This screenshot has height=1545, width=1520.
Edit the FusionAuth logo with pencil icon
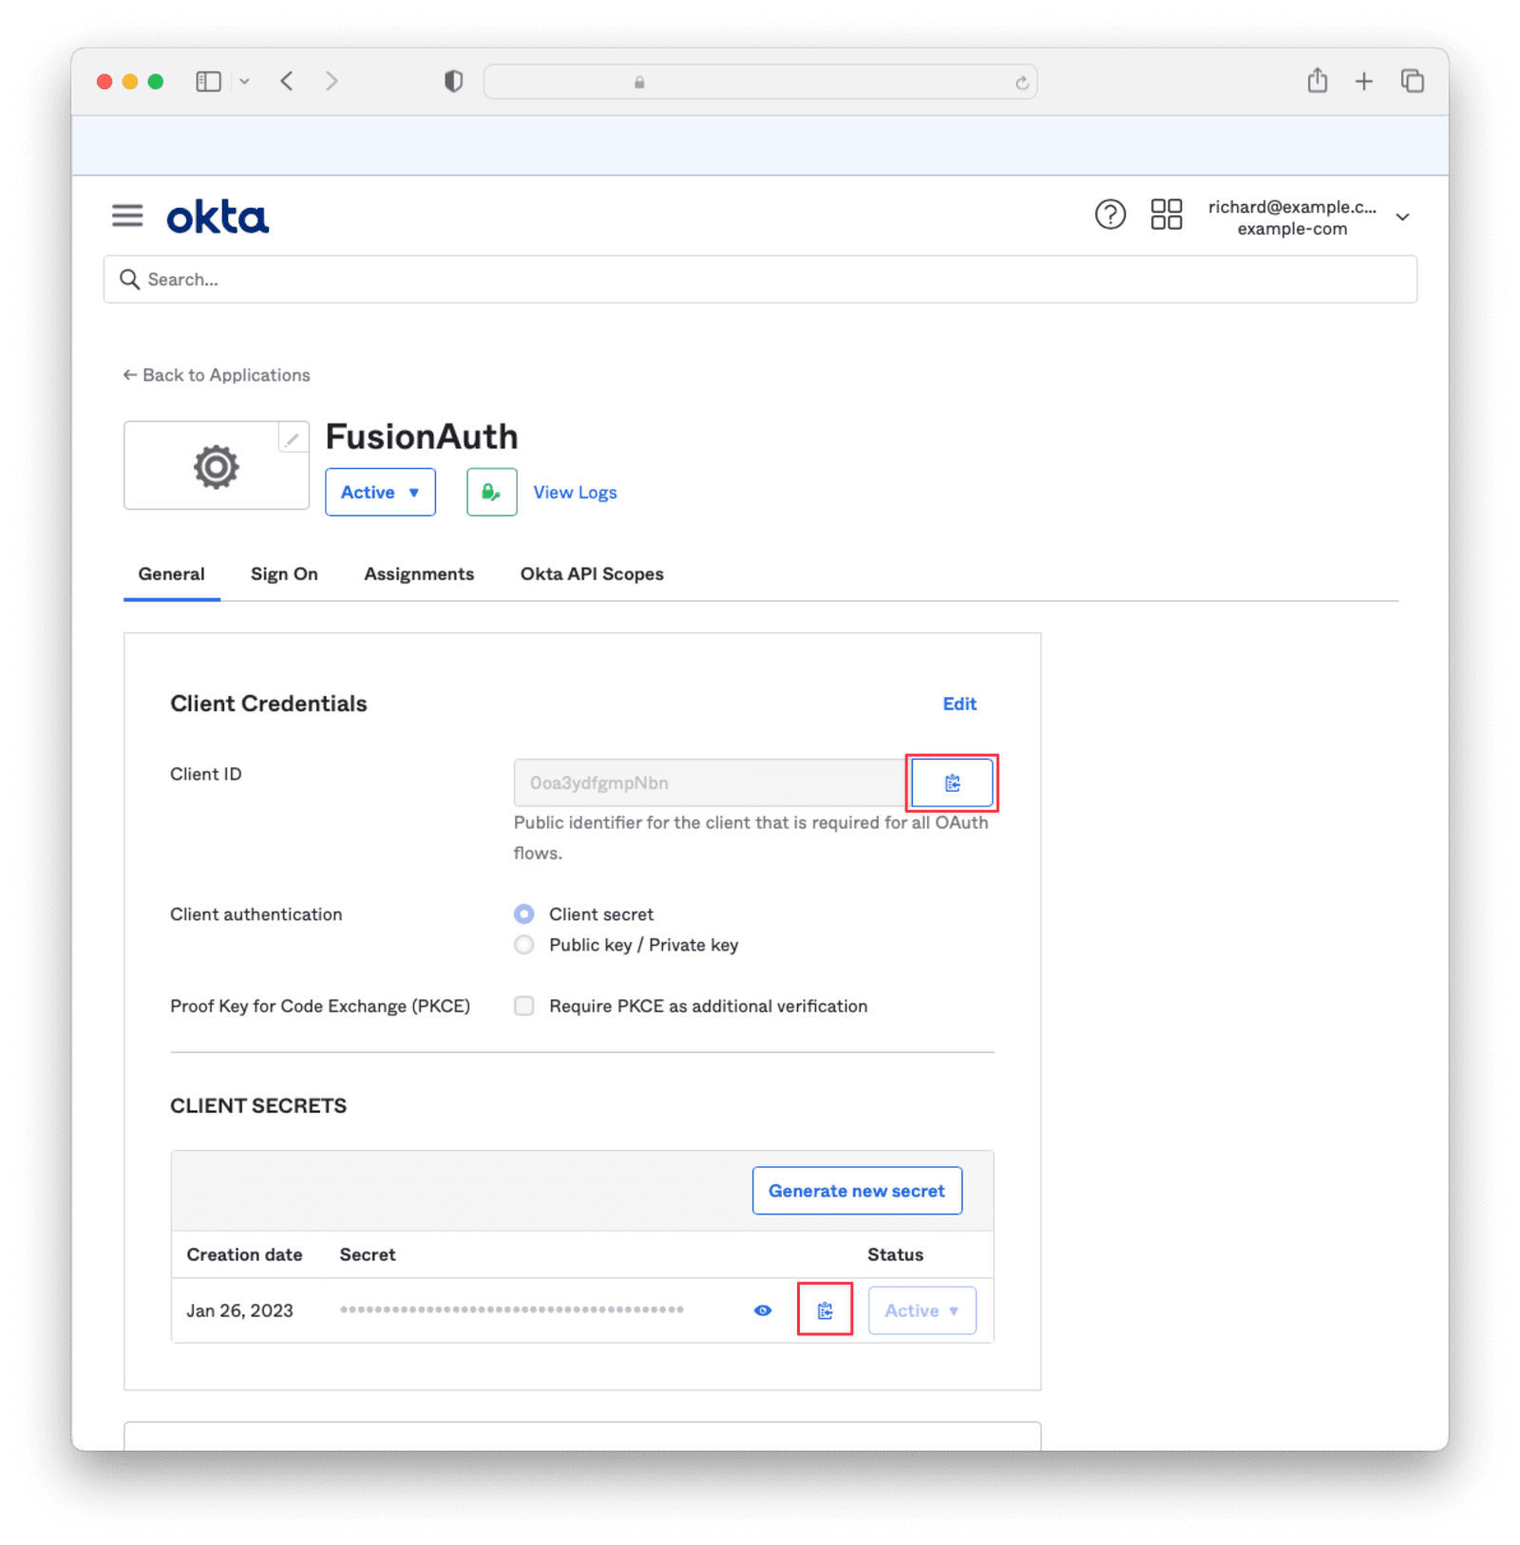[293, 439]
